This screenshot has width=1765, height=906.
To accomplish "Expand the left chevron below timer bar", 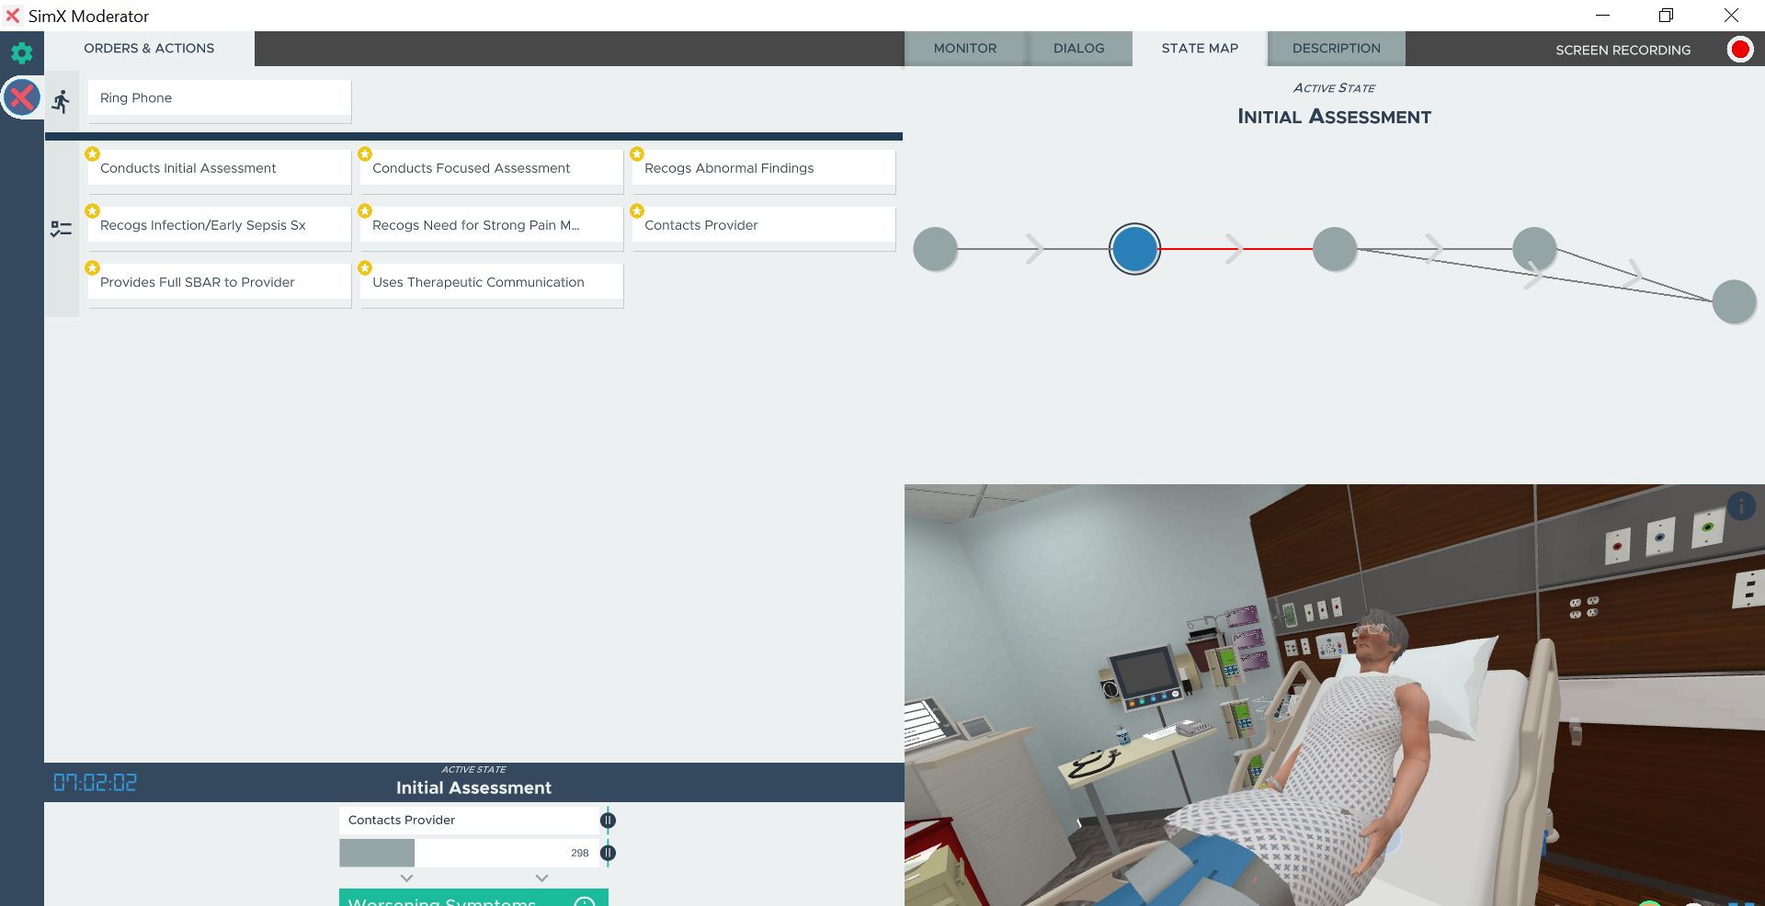I will click(x=406, y=878).
